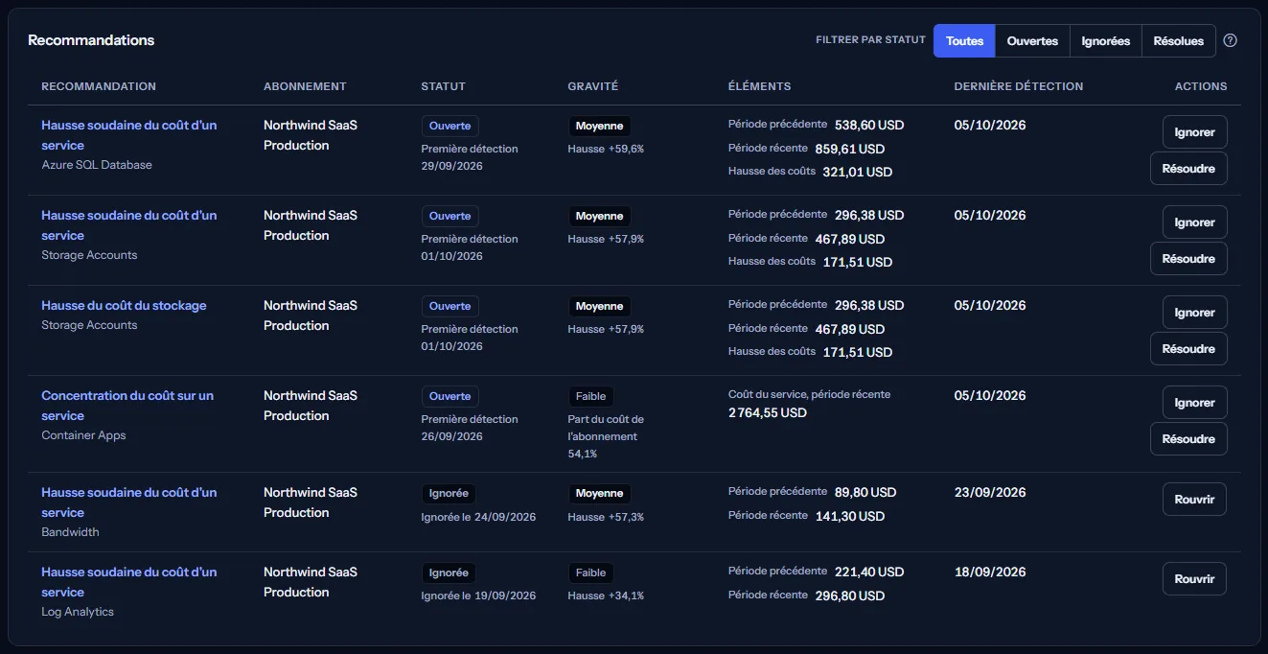Ignore the Azure SQL Database recommendation
Image resolution: width=1268 pixels, height=654 pixels.
1194,132
